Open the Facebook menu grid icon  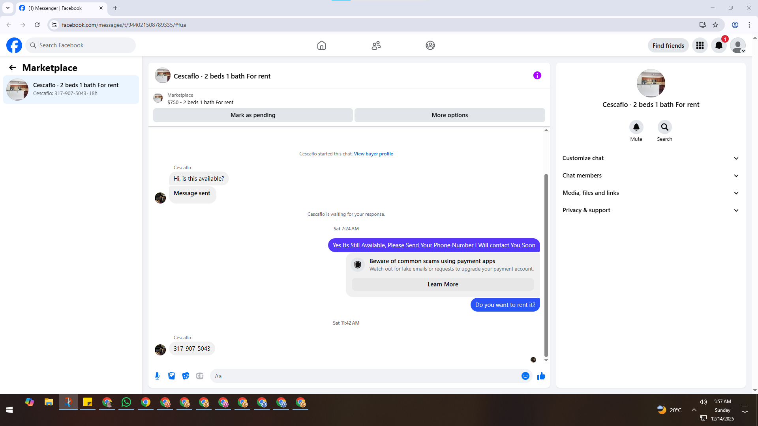tap(700, 45)
